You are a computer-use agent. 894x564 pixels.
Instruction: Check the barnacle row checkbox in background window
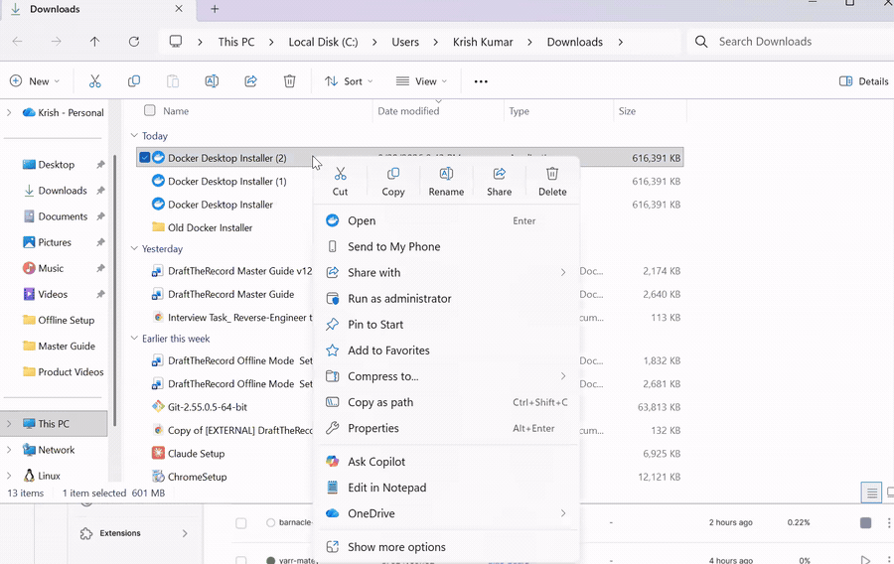(x=241, y=523)
